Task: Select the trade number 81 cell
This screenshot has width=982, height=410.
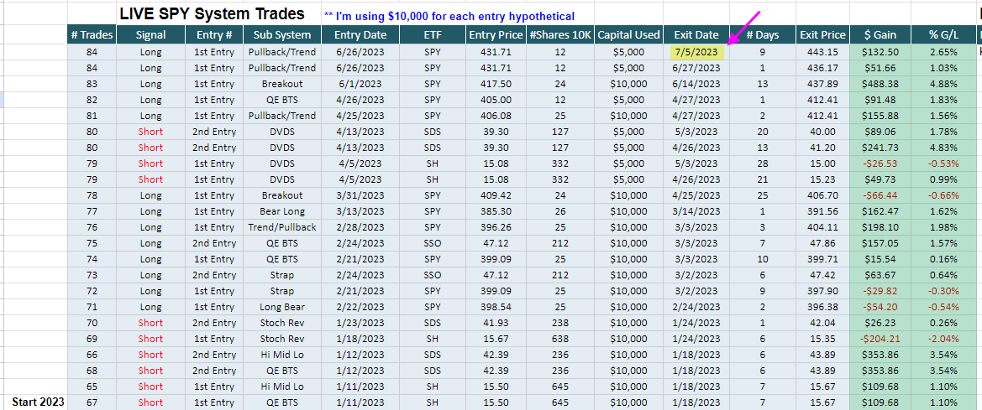Action: tap(92, 116)
